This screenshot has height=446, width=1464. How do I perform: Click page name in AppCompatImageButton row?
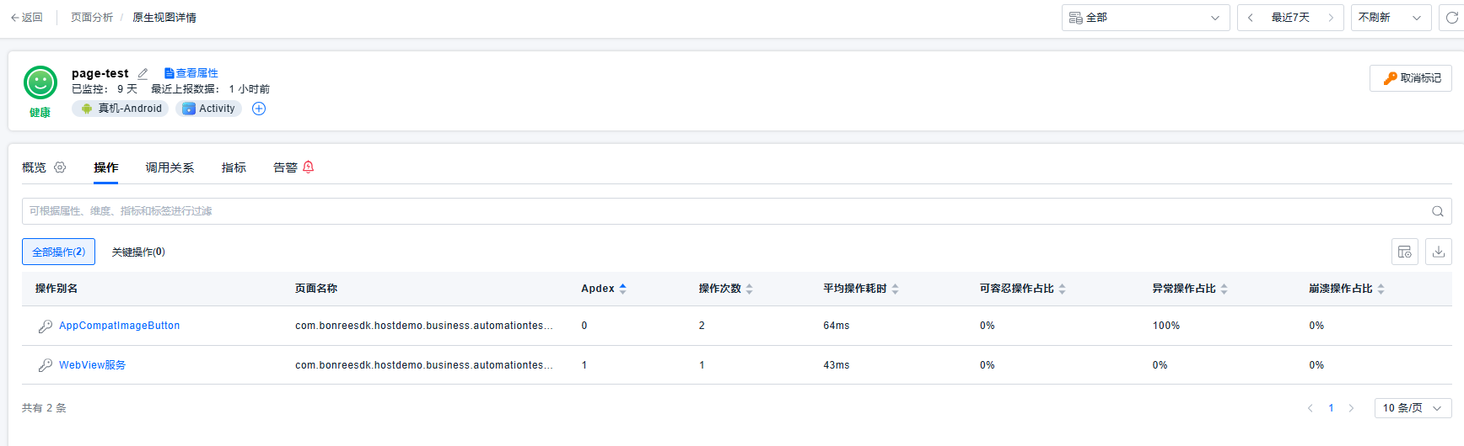[424, 326]
